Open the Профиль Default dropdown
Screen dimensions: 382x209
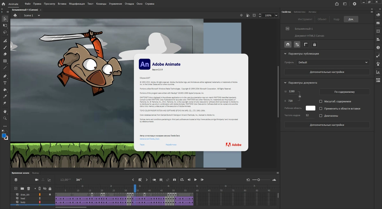pos(333,62)
